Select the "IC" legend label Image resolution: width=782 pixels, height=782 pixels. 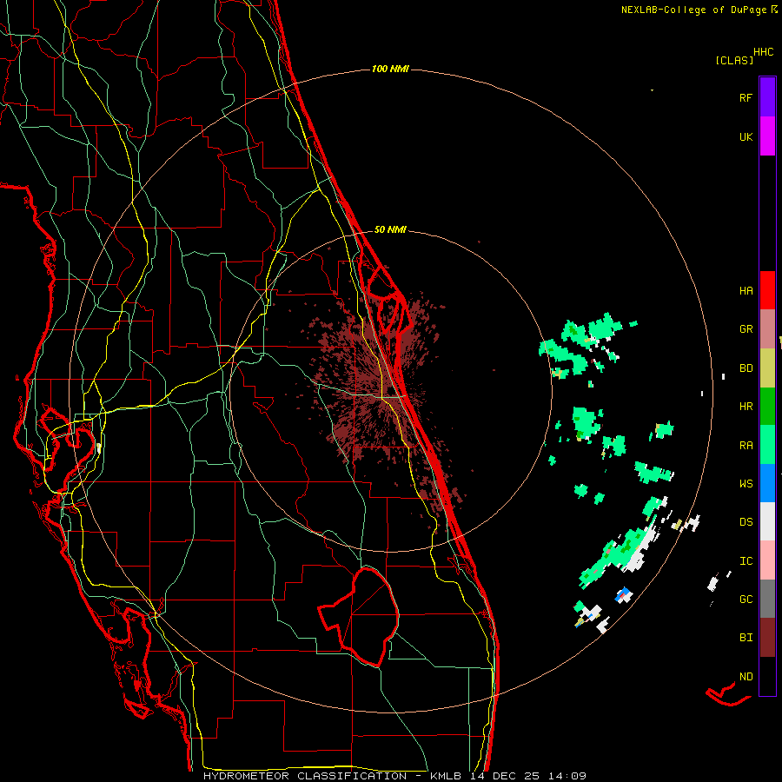coord(746,561)
